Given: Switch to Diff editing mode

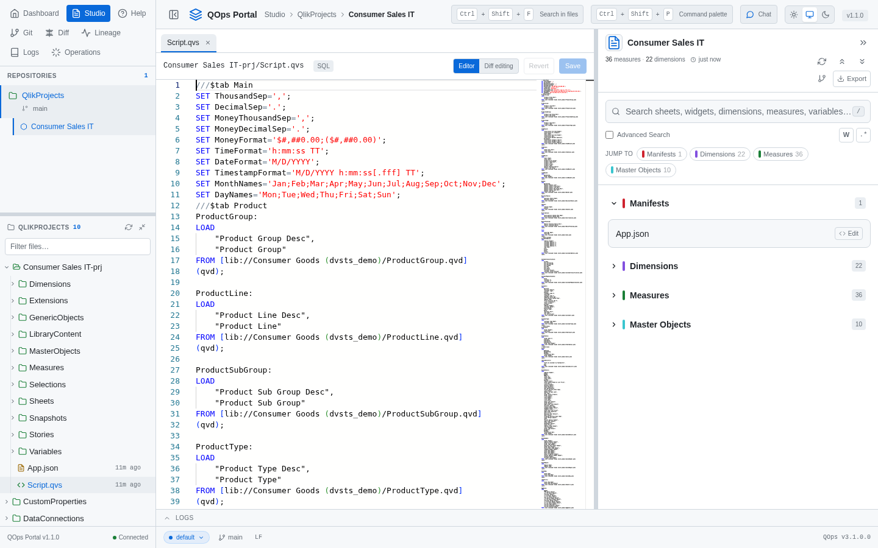Looking at the screenshot, I should pyautogui.click(x=499, y=66).
